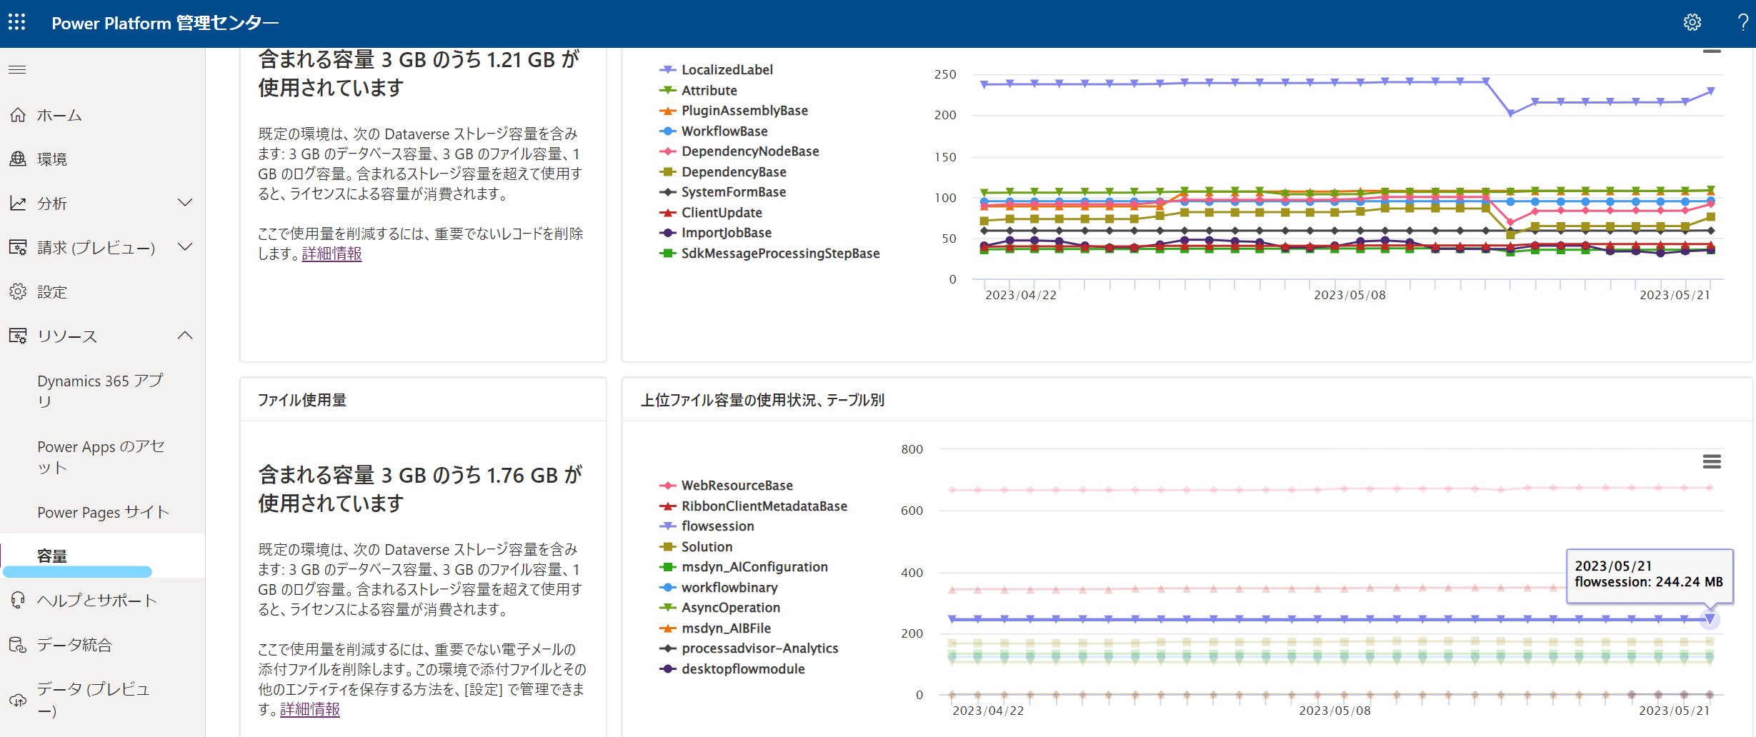Toggle flowsession series in the legend
The image size is (1756, 737).
click(707, 526)
